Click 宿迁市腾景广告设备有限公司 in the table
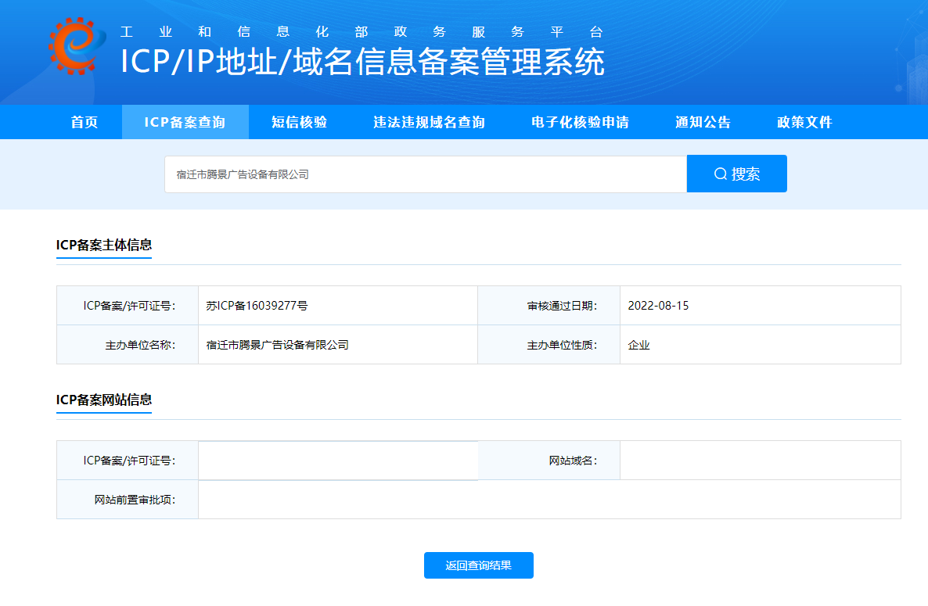Image resolution: width=928 pixels, height=606 pixels. [277, 345]
